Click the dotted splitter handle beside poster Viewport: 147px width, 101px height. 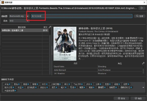[52, 50]
